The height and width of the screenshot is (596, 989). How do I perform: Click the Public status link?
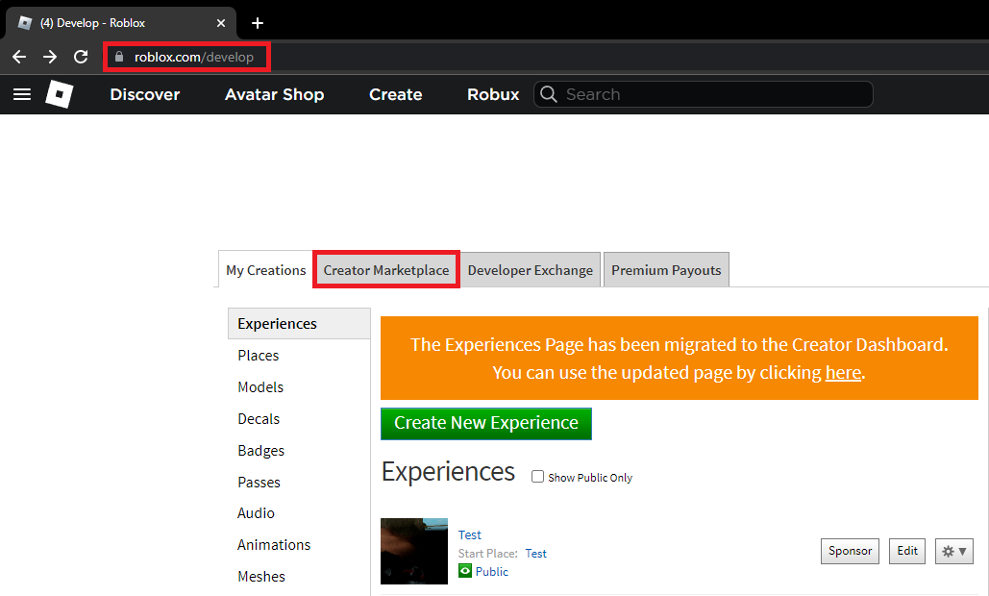click(492, 571)
